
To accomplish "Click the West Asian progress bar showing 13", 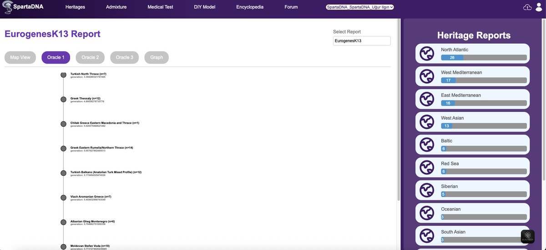I will [x=484, y=126].
